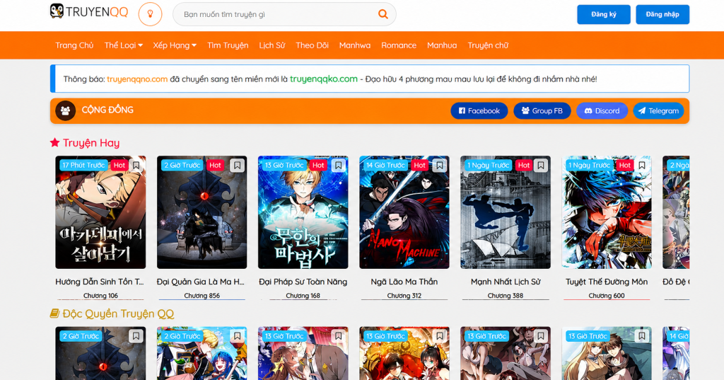Open Tuyệt Thế Đường Môn cover thumbnail
Screen dimensions: 724x380
(x=606, y=212)
